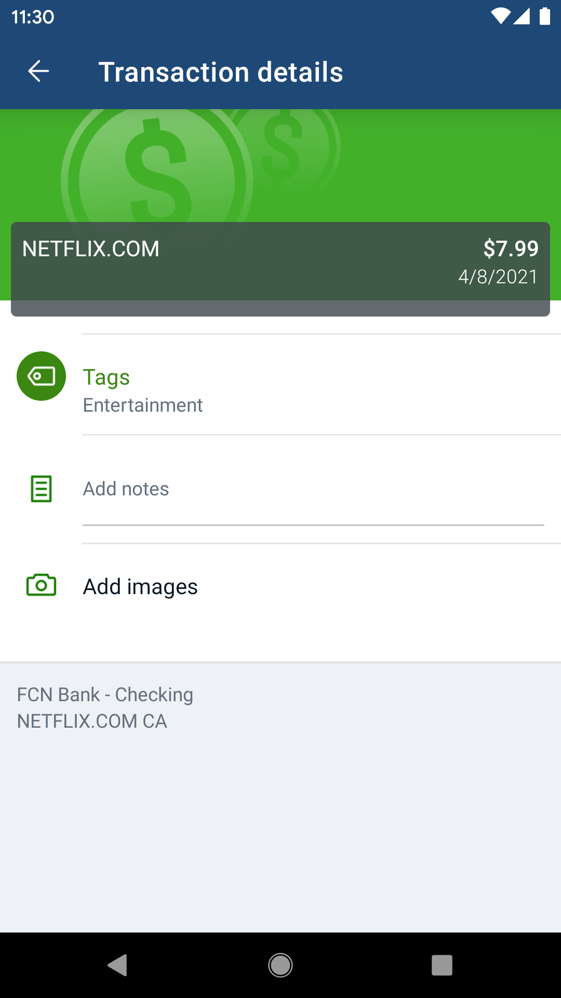Screen dimensions: 561x998
Task: Tap the large dollar coin graphic
Action: coord(156,172)
